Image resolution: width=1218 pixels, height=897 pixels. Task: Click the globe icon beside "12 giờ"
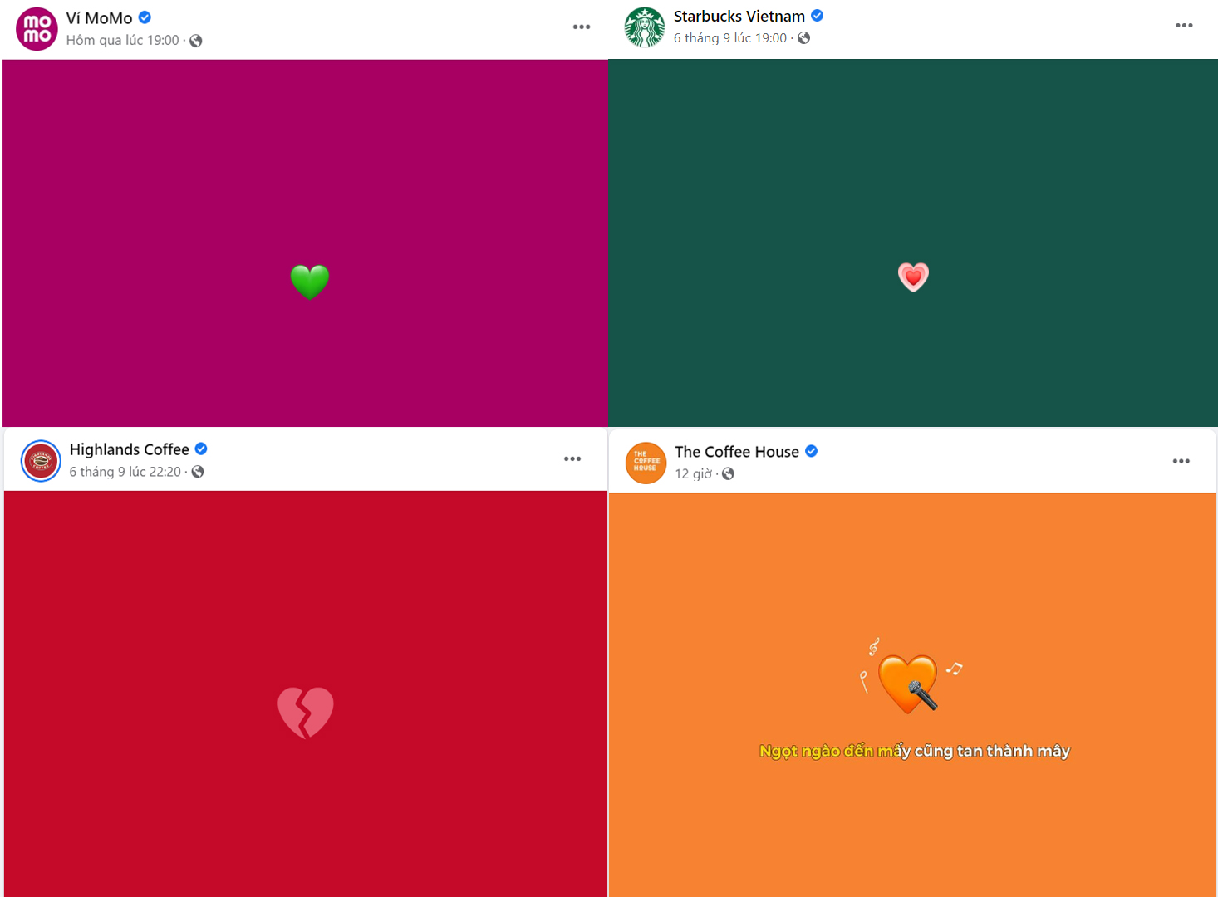728,473
